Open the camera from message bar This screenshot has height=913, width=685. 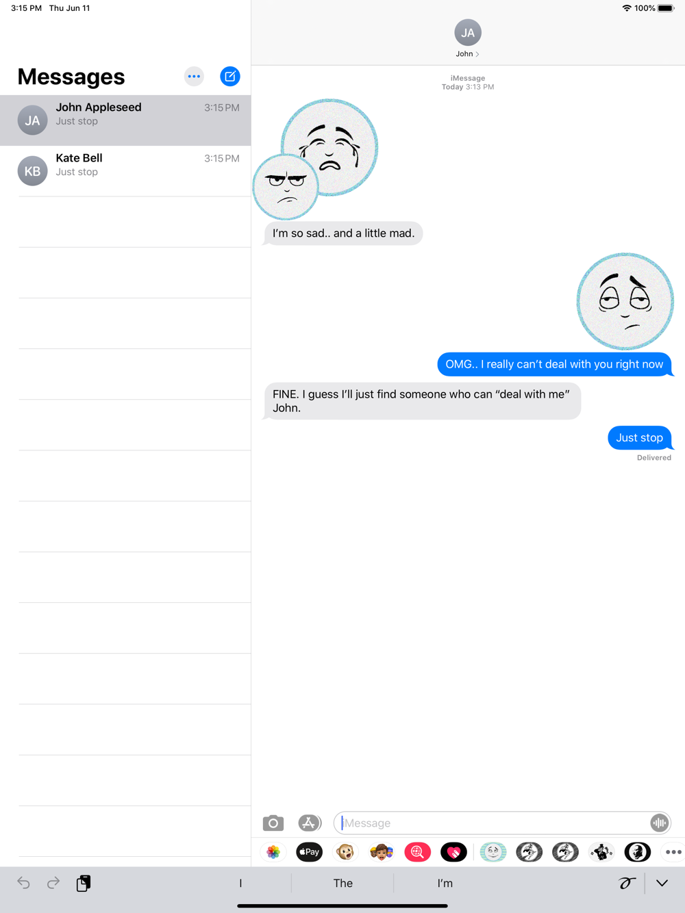(x=273, y=823)
